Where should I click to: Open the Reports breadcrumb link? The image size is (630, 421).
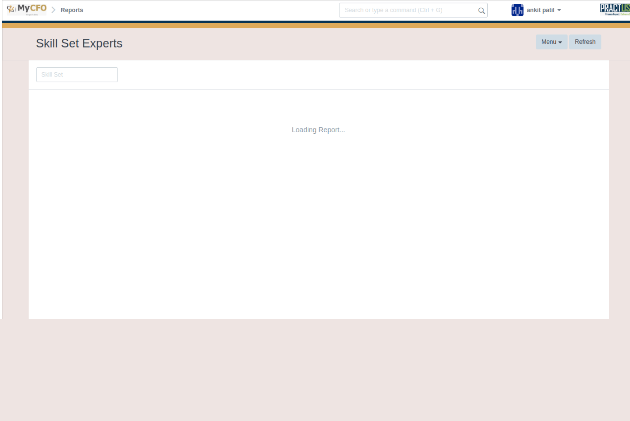click(72, 10)
